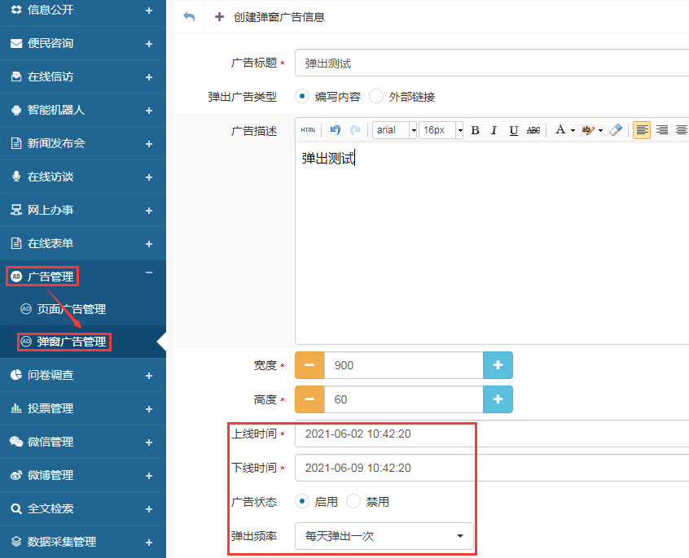689x558 pixels.
Task: Choose the 编写内容 radio option
Action: click(x=302, y=97)
